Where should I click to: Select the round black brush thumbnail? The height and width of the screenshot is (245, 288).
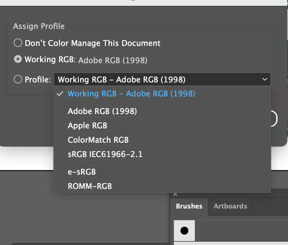click(184, 231)
